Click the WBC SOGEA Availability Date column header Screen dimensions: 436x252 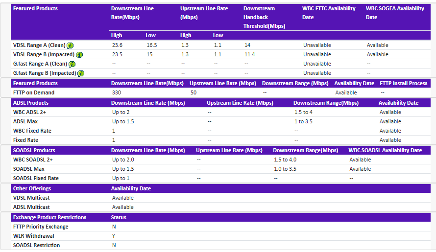click(395, 13)
